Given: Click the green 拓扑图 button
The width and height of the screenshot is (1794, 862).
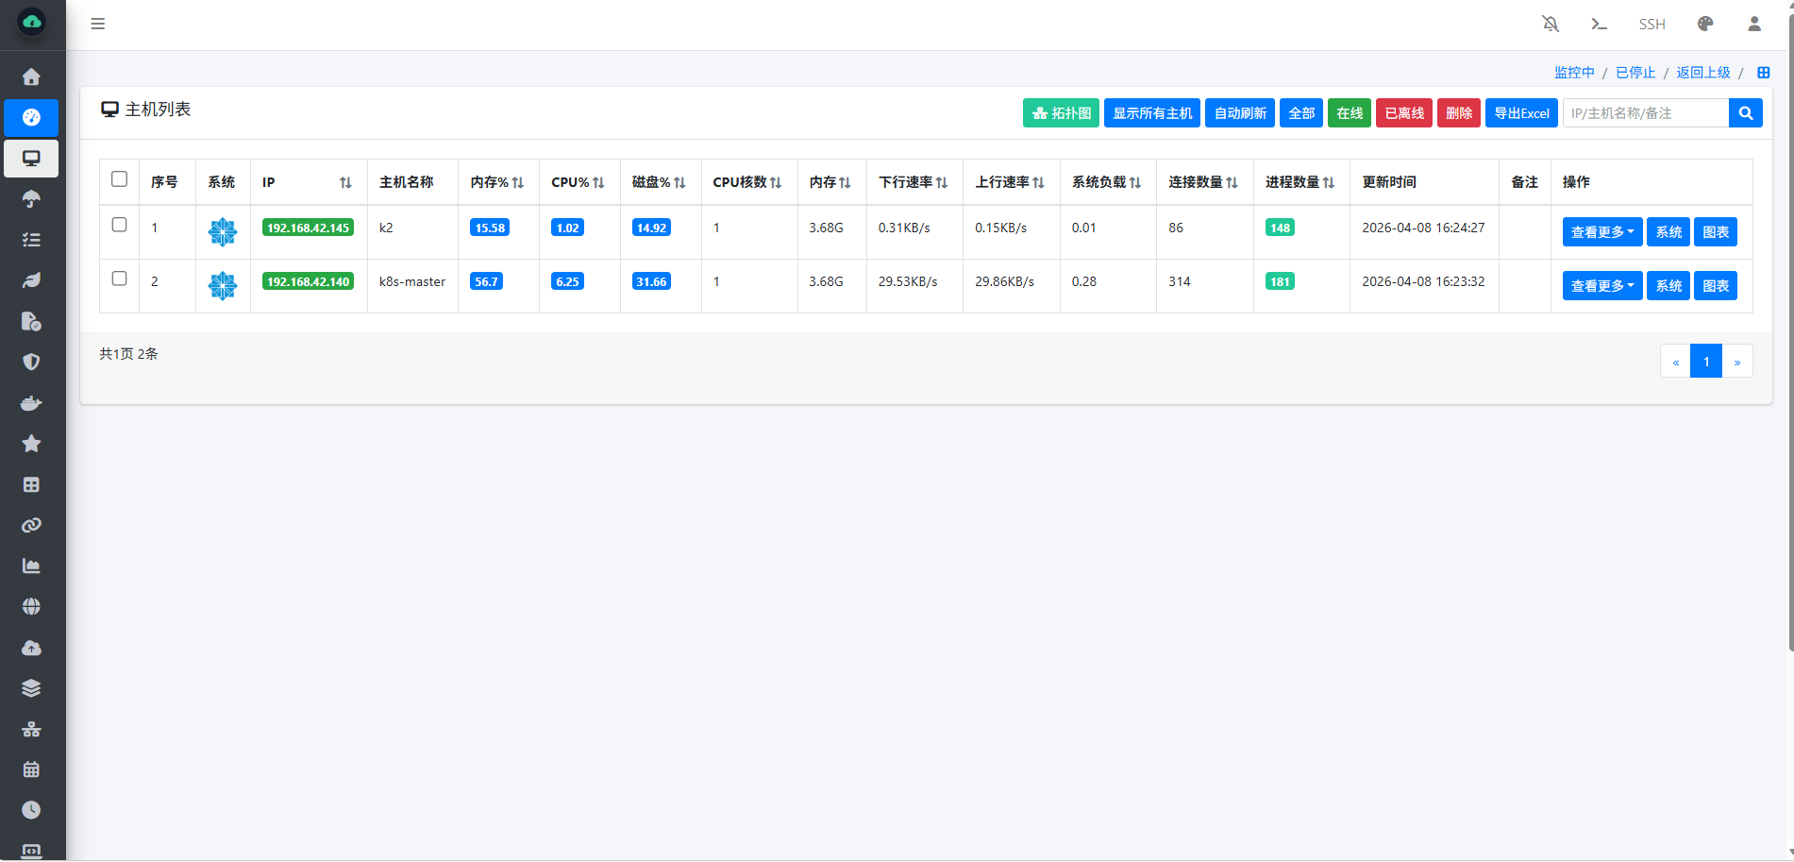Looking at the screenshot, I should click(x=1061, y=113).
